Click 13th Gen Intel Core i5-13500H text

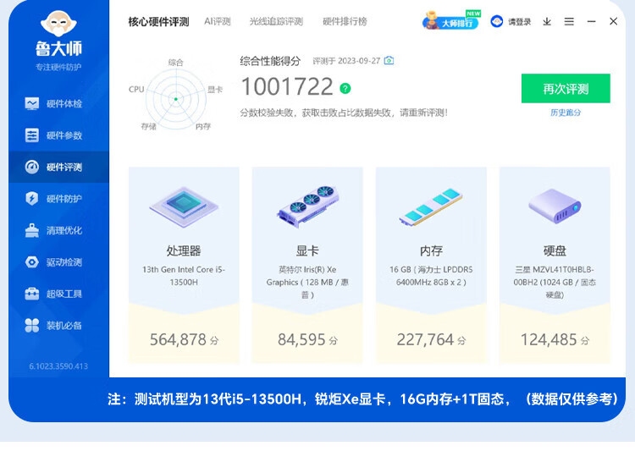coord(184,276)
